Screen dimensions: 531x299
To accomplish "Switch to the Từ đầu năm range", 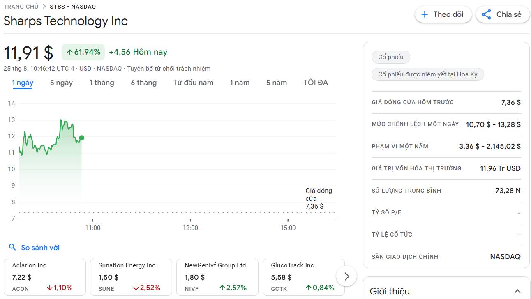I will coord(193,83).
